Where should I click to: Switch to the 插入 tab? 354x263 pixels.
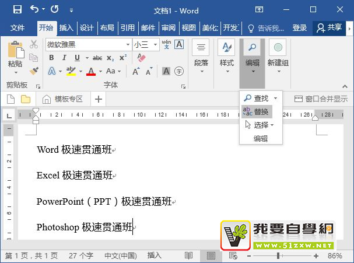point(66,28)
